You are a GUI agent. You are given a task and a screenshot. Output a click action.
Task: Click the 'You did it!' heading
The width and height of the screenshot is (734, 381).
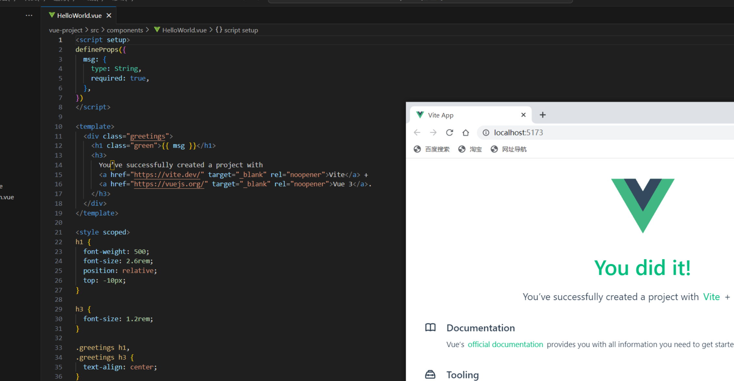pyautogui.click(x=643, y=268)
